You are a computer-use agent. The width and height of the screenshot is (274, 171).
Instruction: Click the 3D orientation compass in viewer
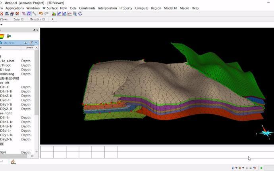265,133
